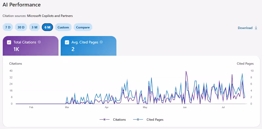Click the Jul label on chart axis
Image resolution: width=262 pixels, height=129 pixels.
tap(223, 107)
